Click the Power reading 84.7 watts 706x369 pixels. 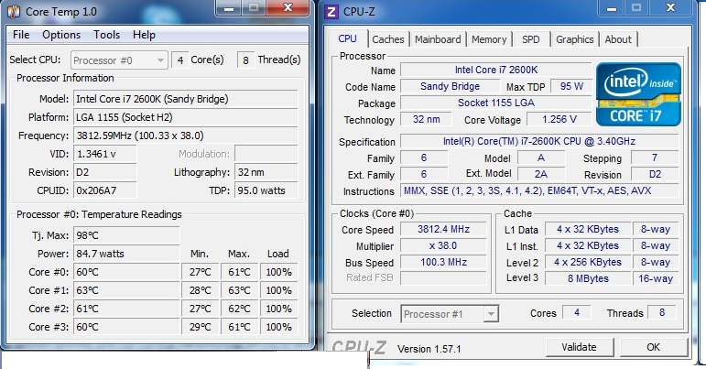[126, 254]
